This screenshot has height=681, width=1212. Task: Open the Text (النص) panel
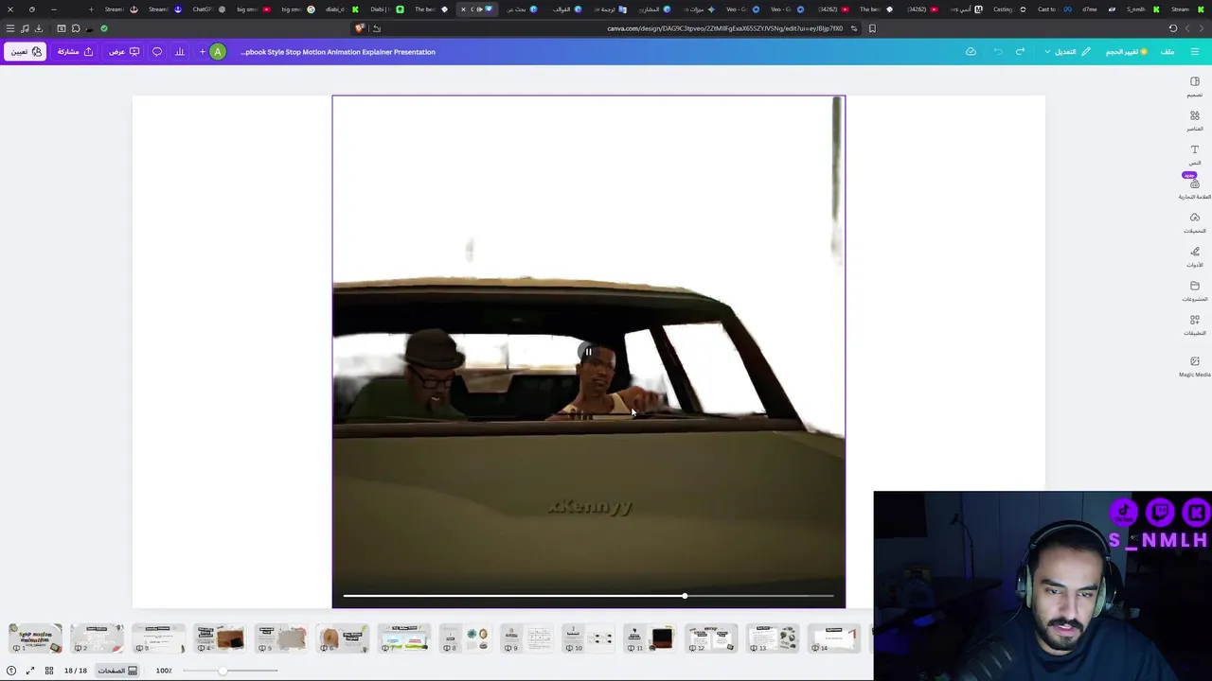(1194, 155)
